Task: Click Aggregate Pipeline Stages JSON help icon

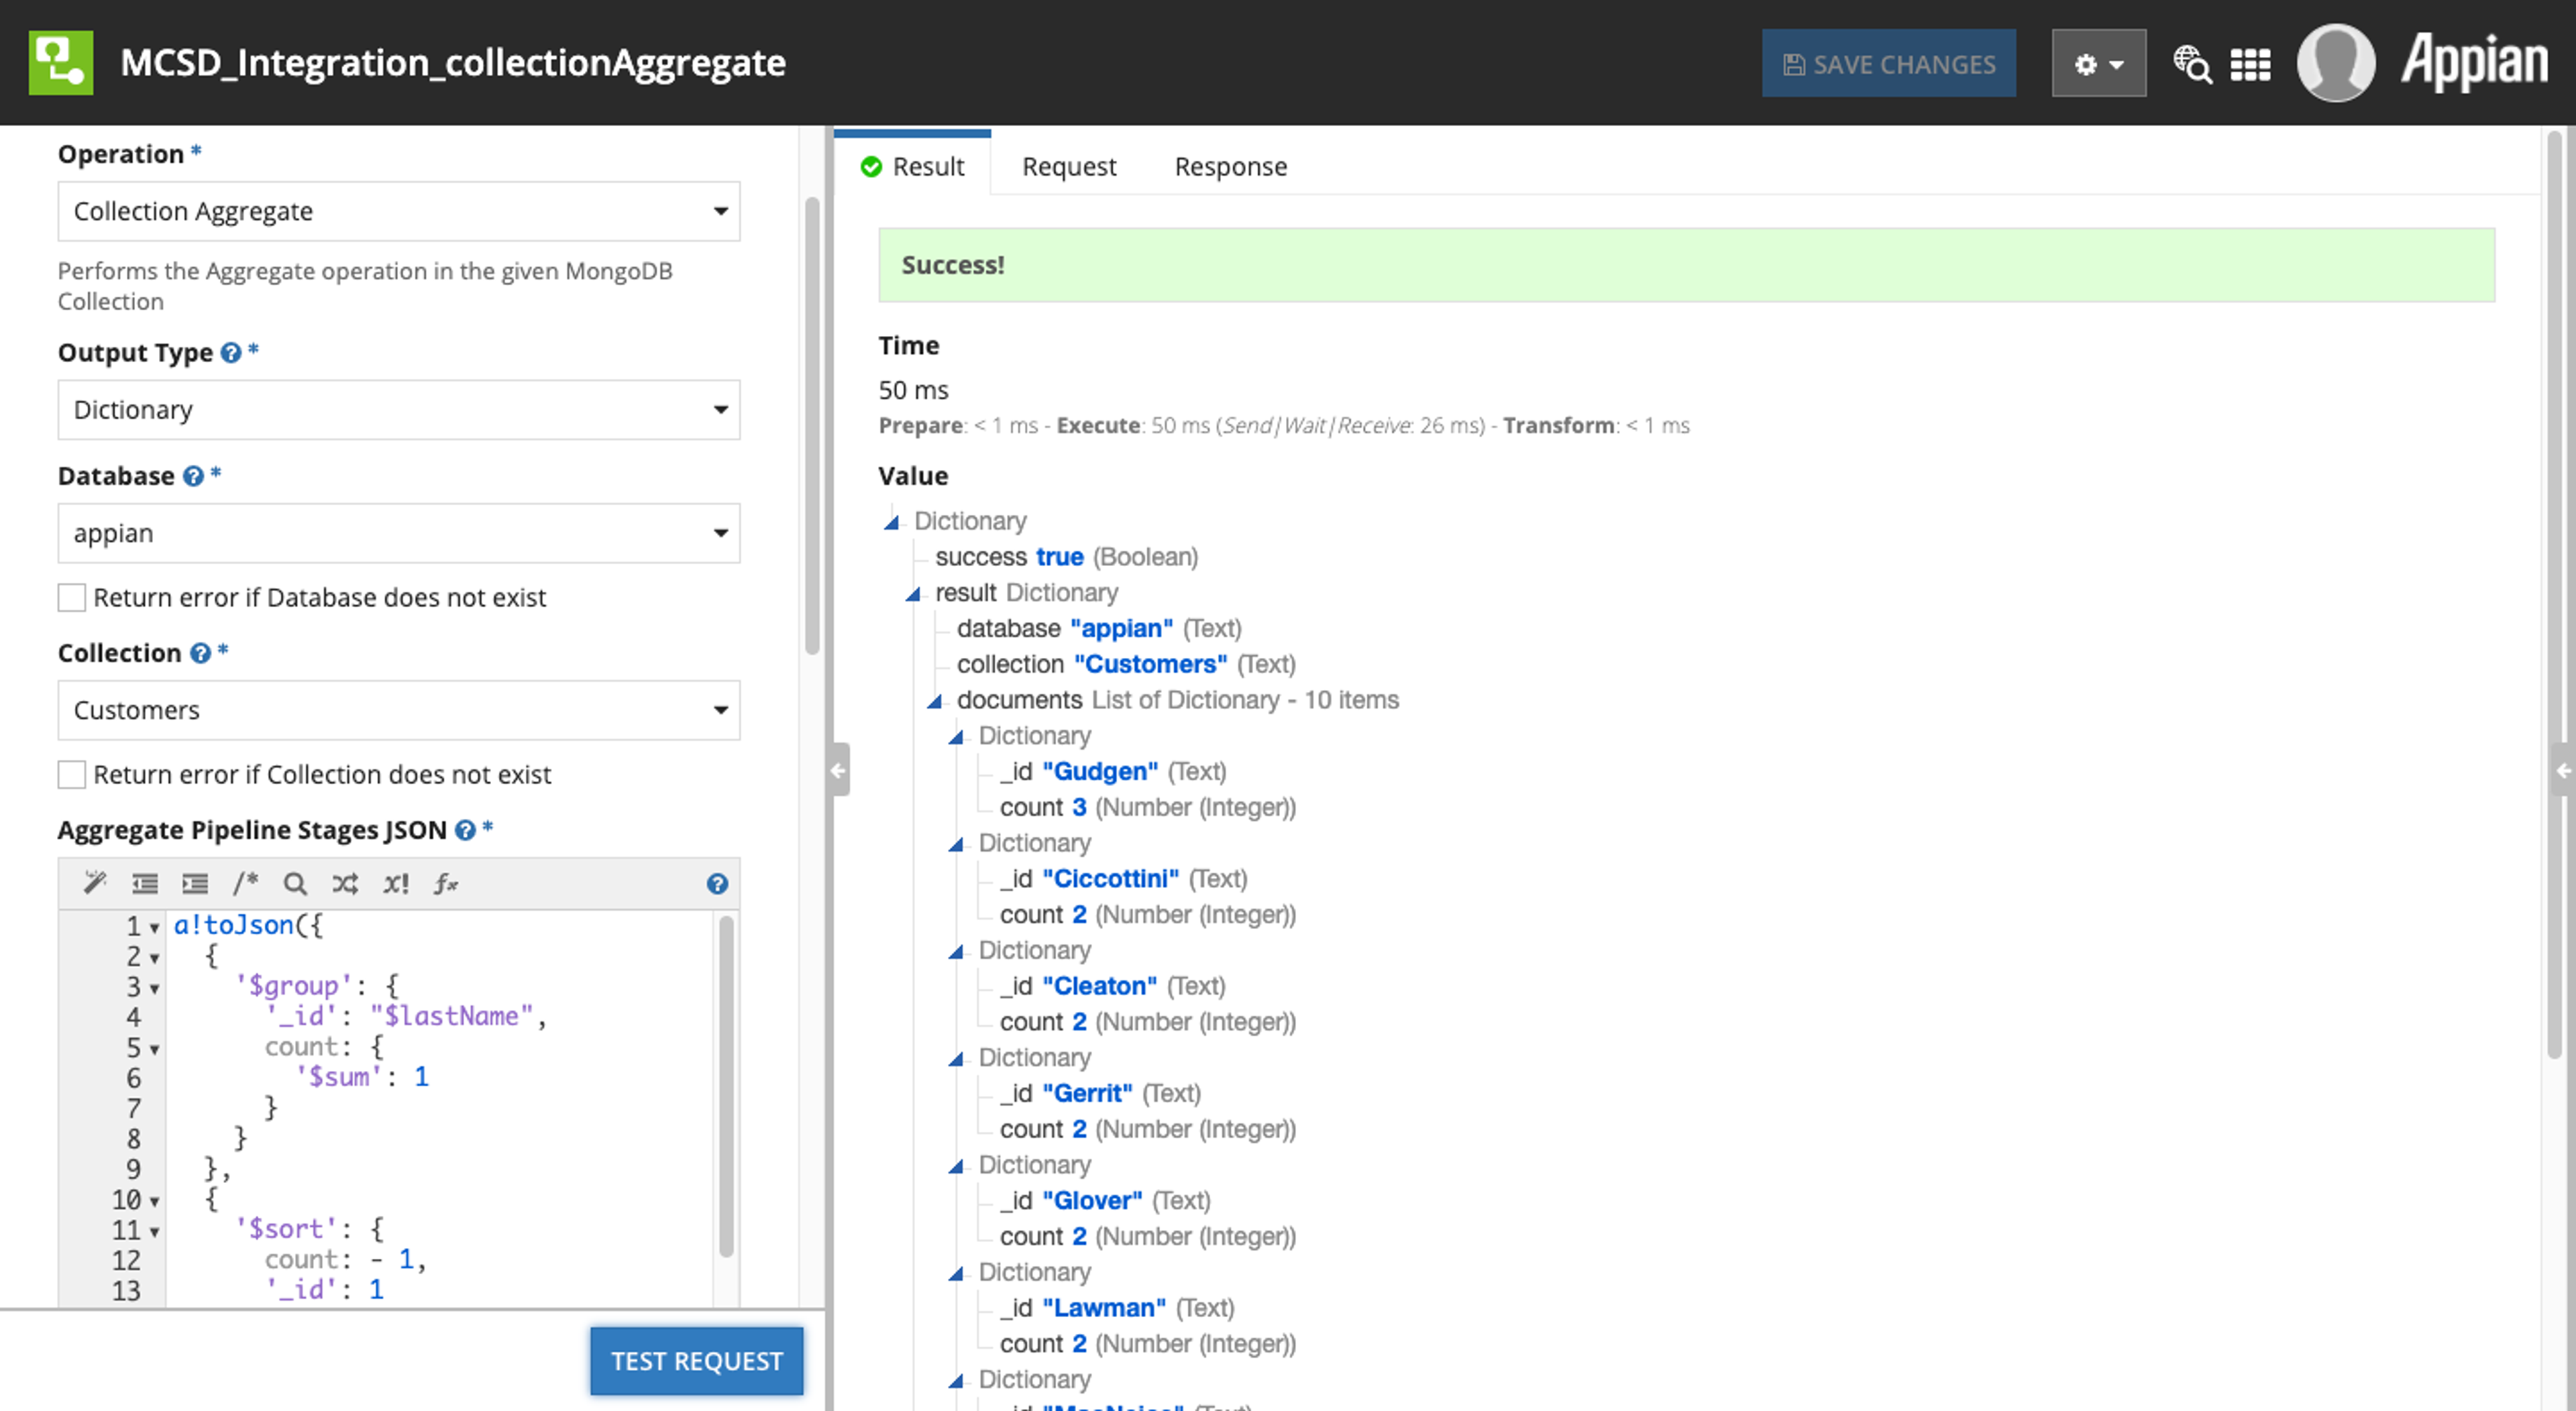Action: [x=465, y=830]
